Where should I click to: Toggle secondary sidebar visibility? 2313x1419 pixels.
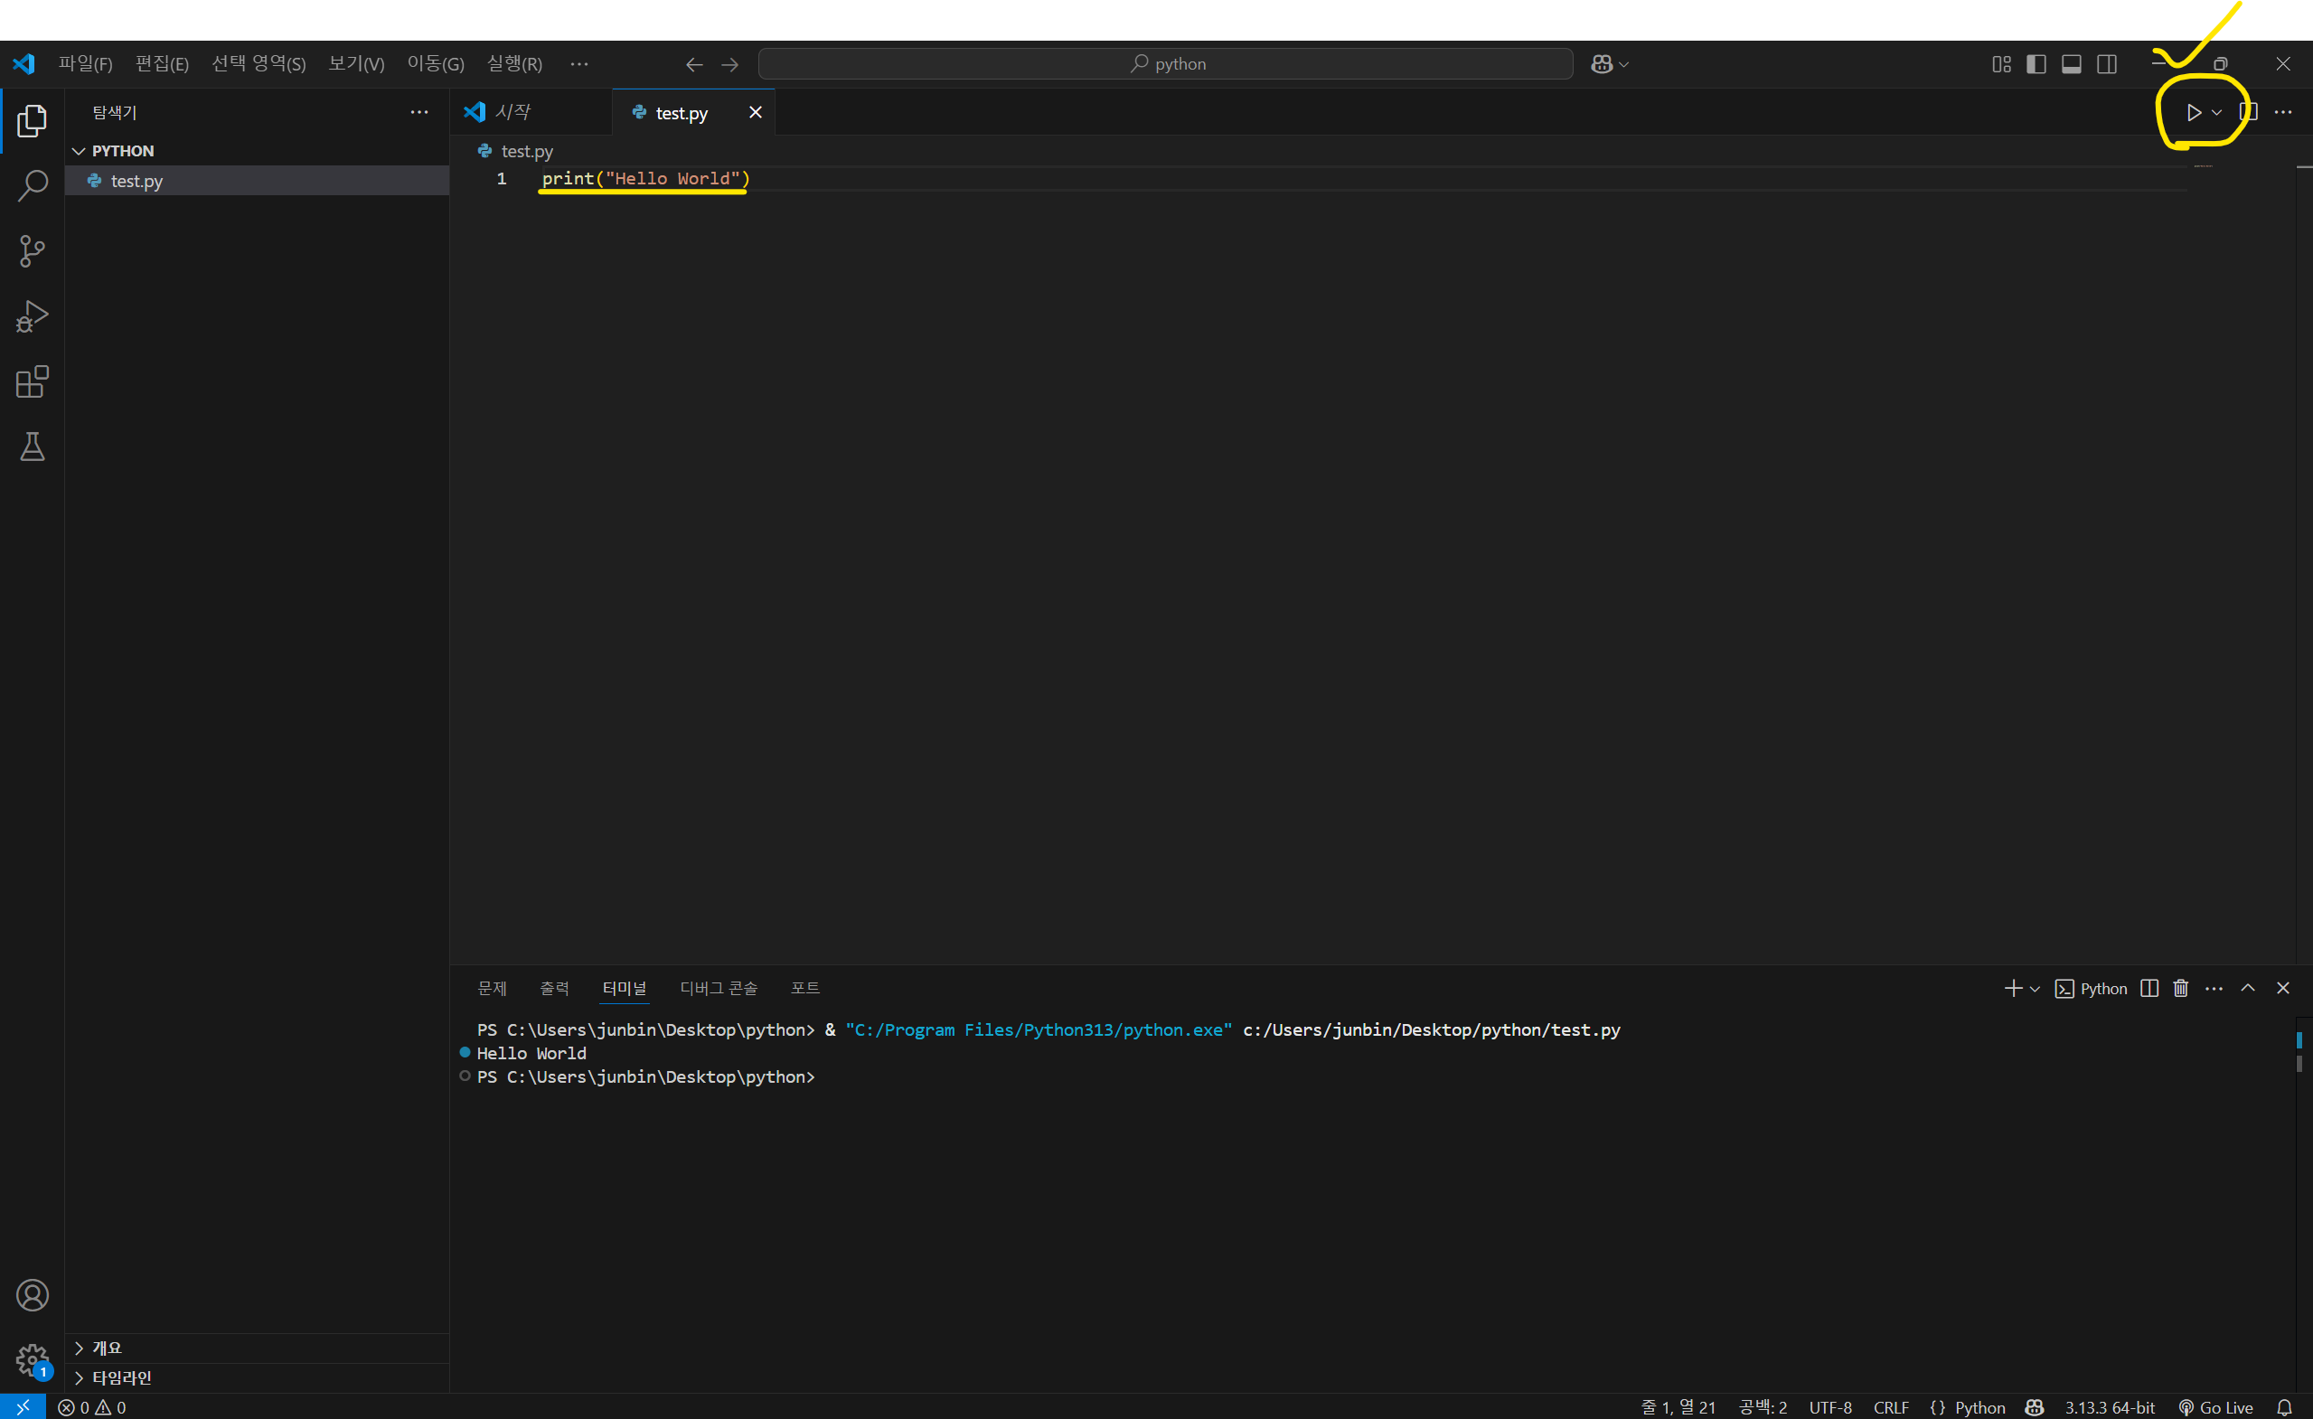coord(2107,64)
